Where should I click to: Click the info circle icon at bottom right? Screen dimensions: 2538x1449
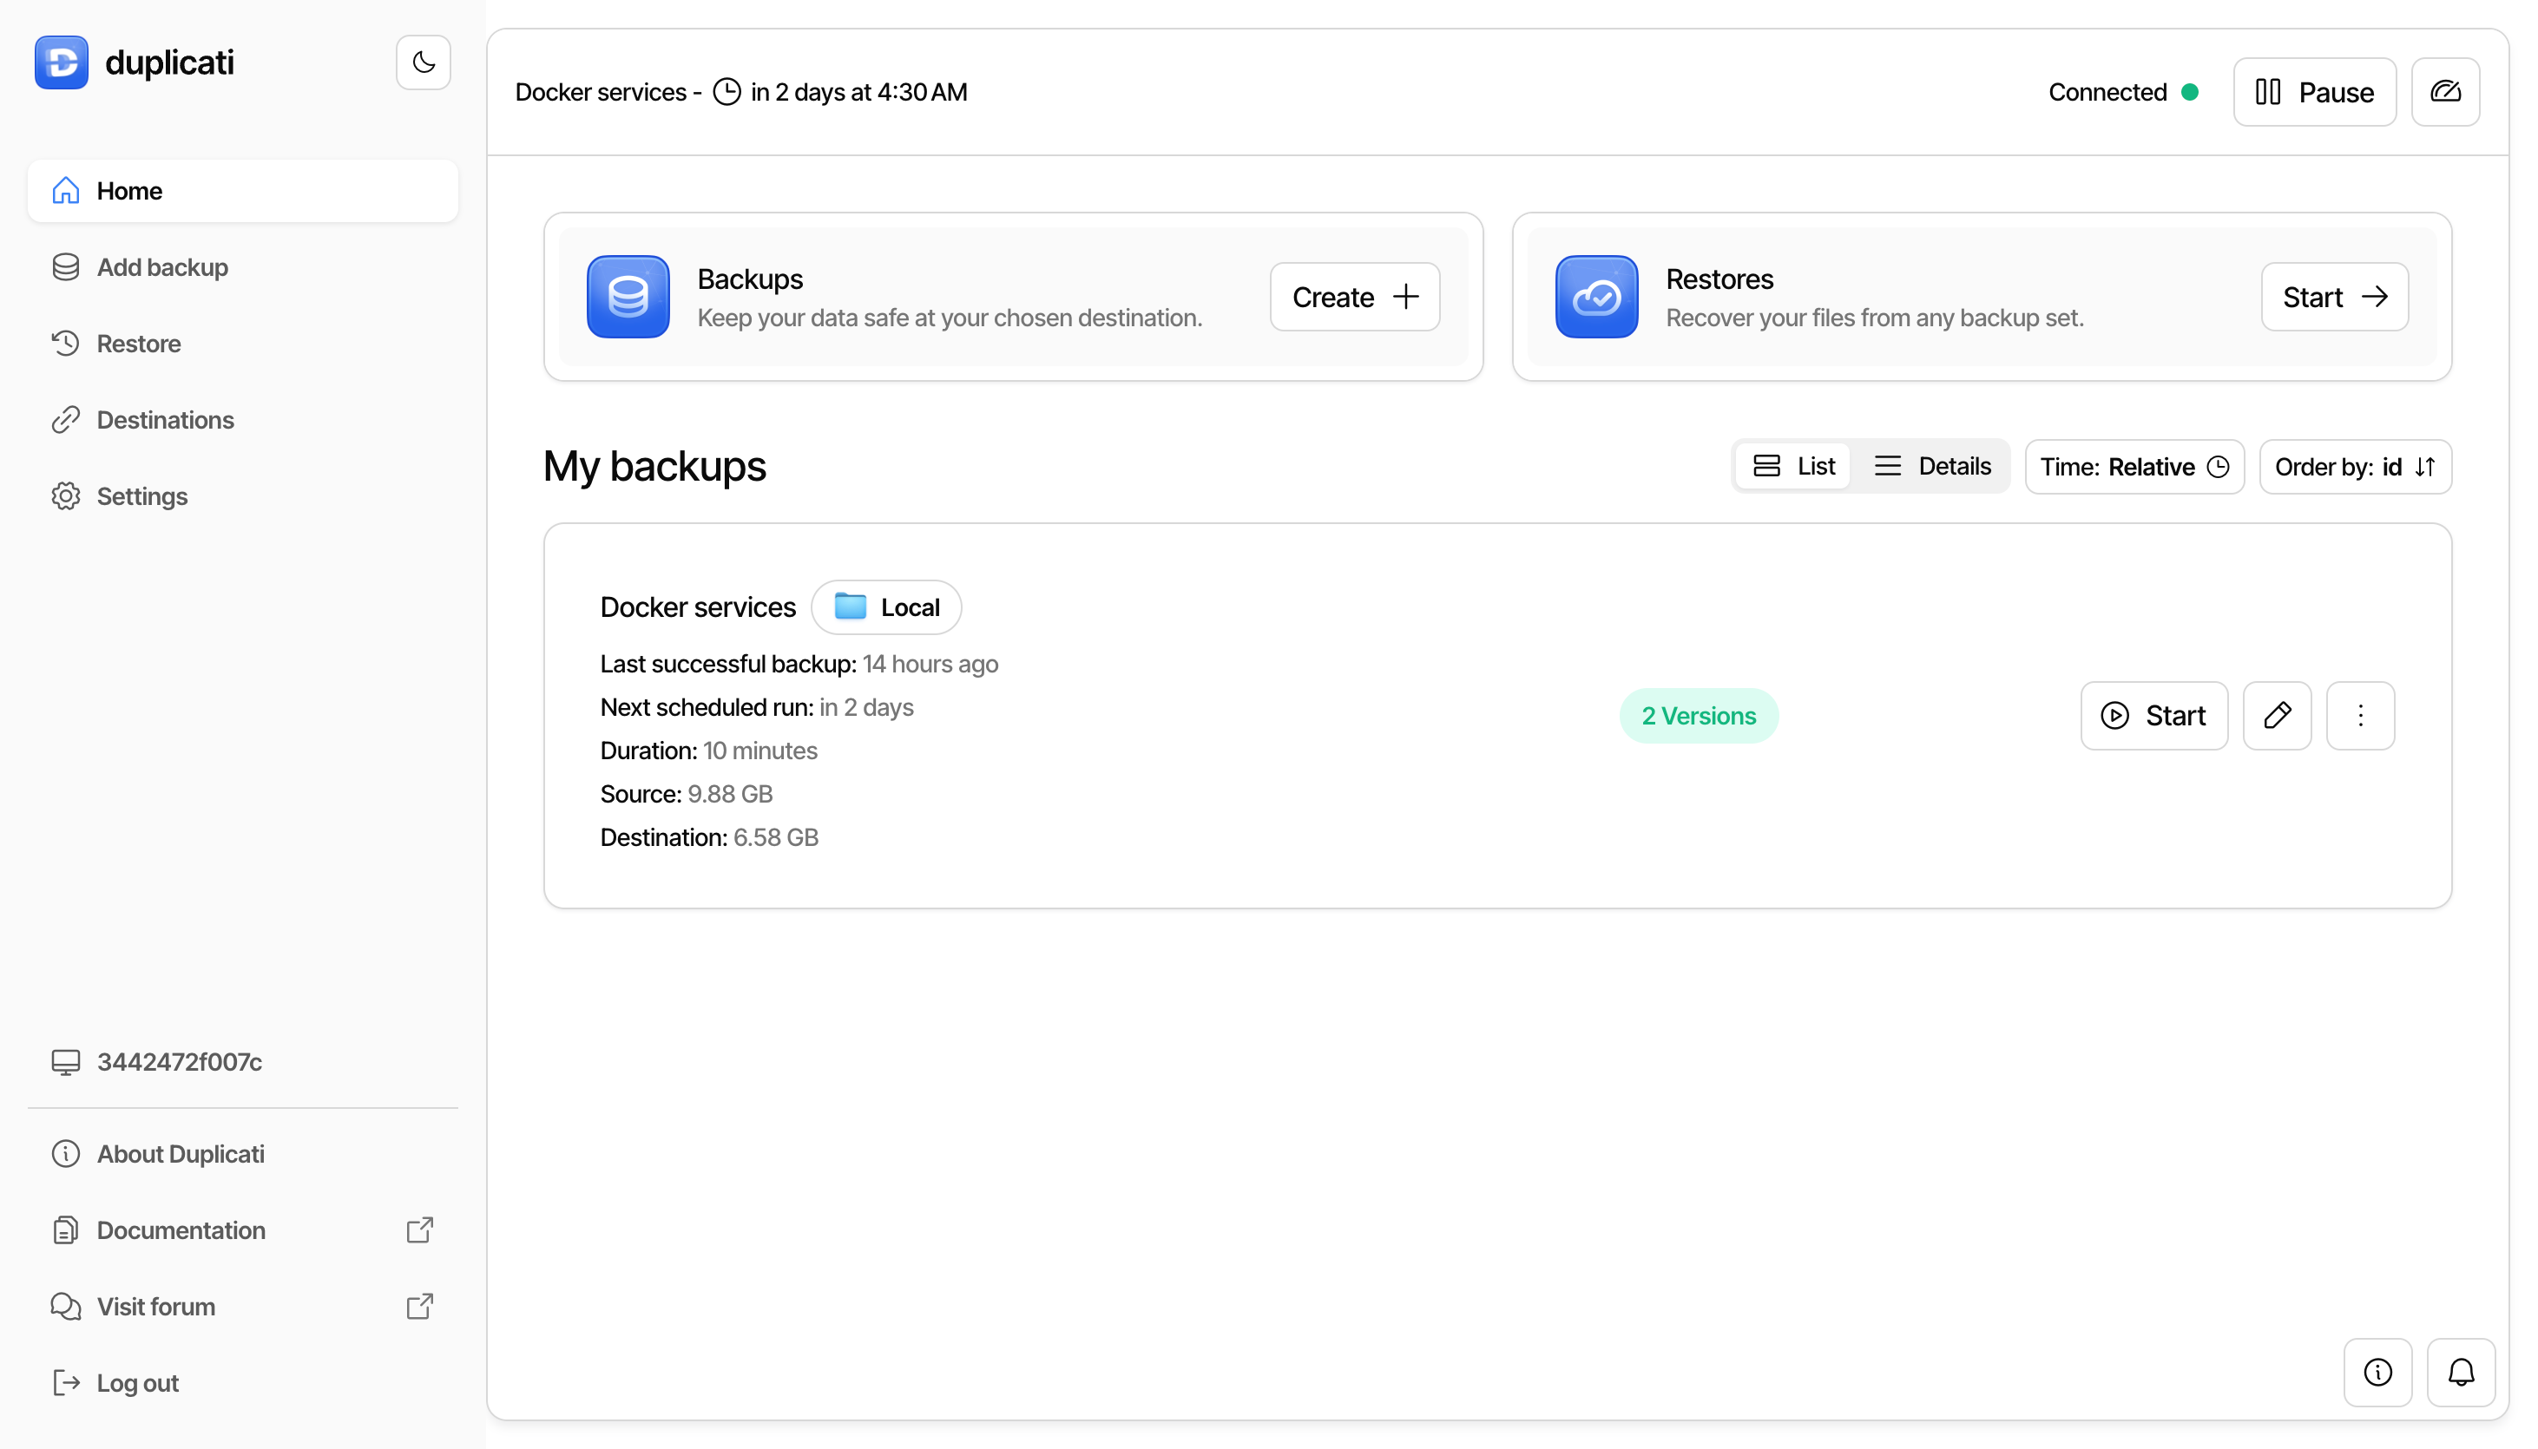coord(2377,1373)
